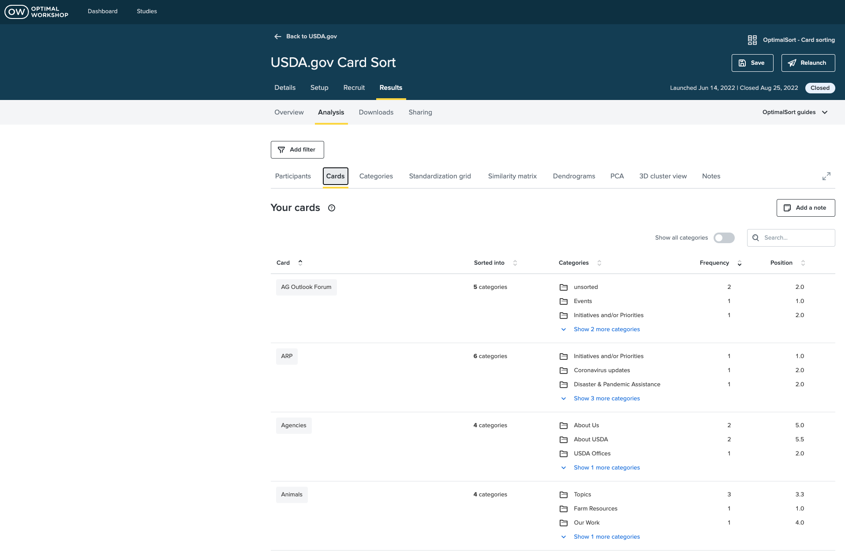This screenshot has width=845, height=551.
Task: Save the study with Save button
Action: 752,63
